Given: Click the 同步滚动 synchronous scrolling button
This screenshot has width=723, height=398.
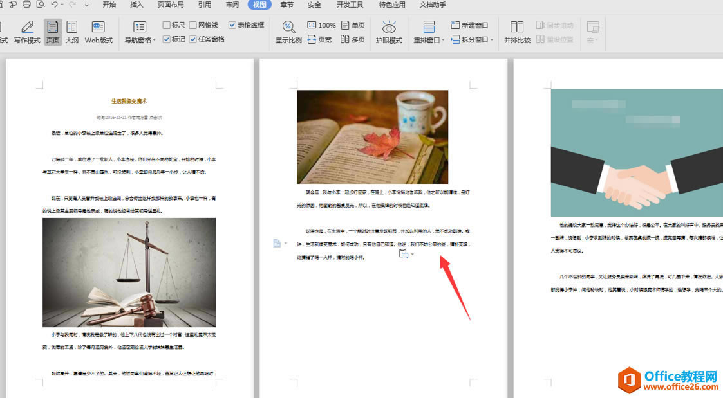Looking at the screenshot, I should (555, 25).
